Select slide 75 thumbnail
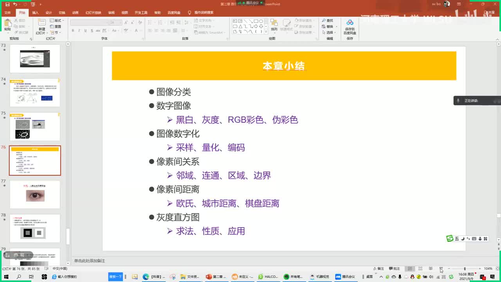 point(35,127)
